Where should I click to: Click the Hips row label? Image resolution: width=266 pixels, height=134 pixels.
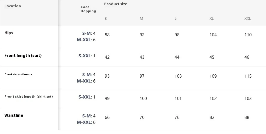click(9, 33)
